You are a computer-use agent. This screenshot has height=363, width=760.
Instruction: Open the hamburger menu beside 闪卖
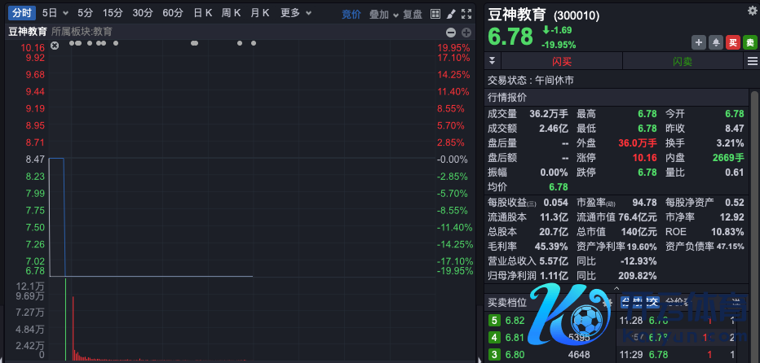(x=752, y=61)
